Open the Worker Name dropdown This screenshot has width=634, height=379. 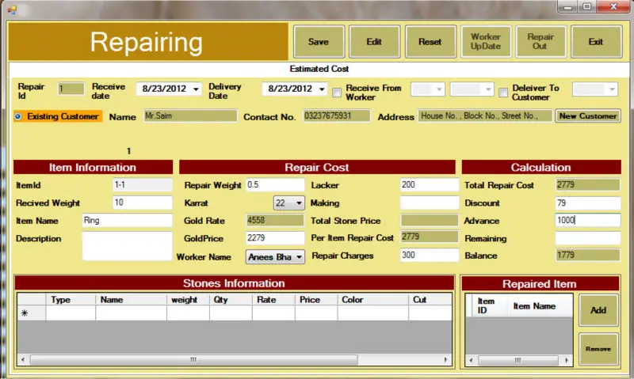[x=299, y=257]
